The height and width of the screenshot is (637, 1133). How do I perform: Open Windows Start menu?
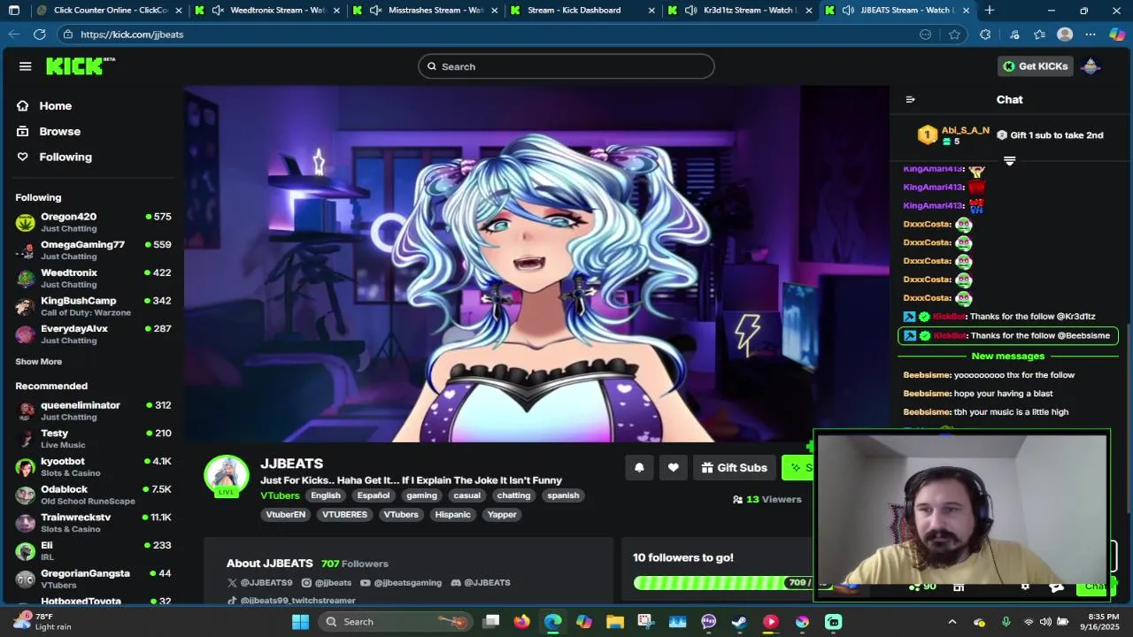pyautogui.click(x=300, y=622)
